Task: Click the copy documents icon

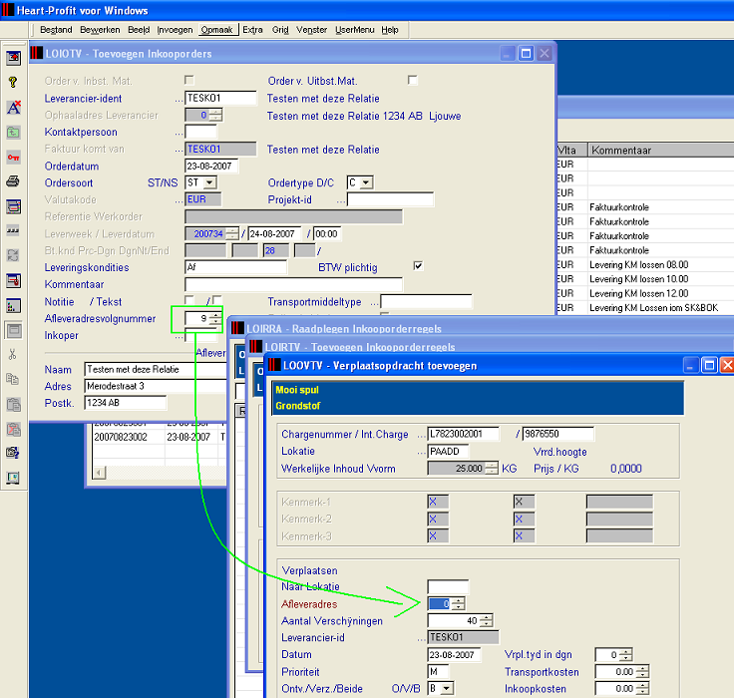Action: tap(13, 379)
